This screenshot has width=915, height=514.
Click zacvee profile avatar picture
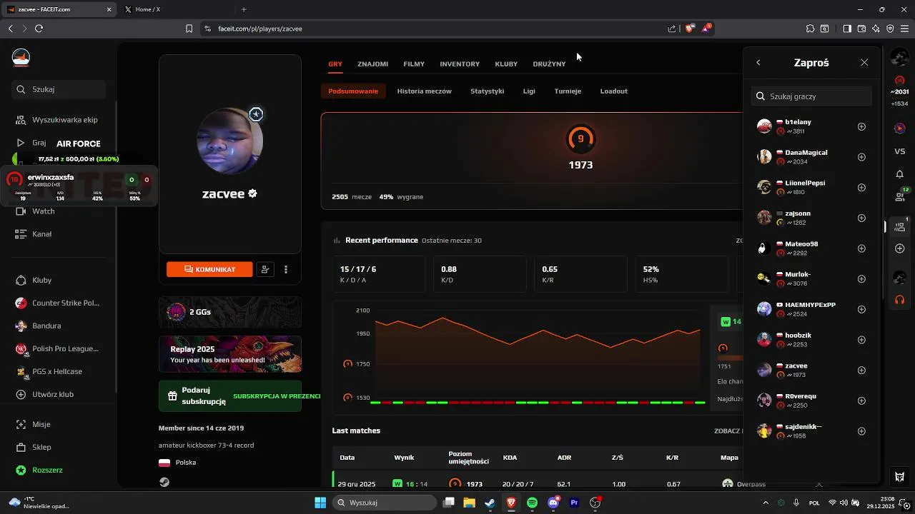pyautogui.click(x=229, y=141)
